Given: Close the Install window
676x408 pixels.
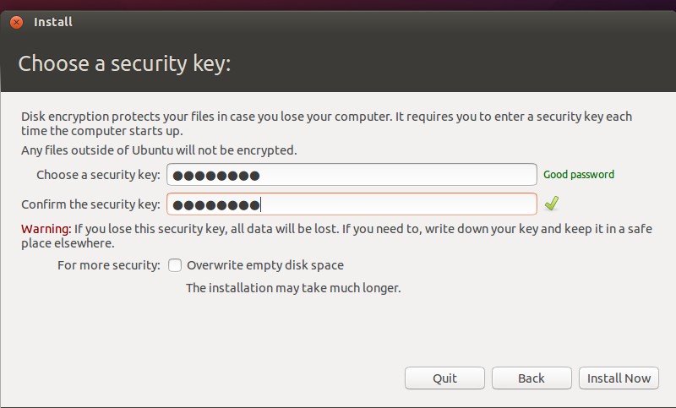Looking at the screenshot, I should coord(16,22).
